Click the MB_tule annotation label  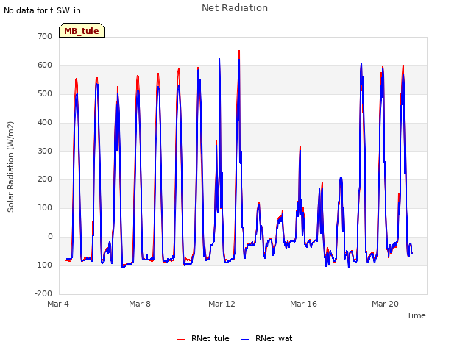pyautogui.click(x=82, y=30)
